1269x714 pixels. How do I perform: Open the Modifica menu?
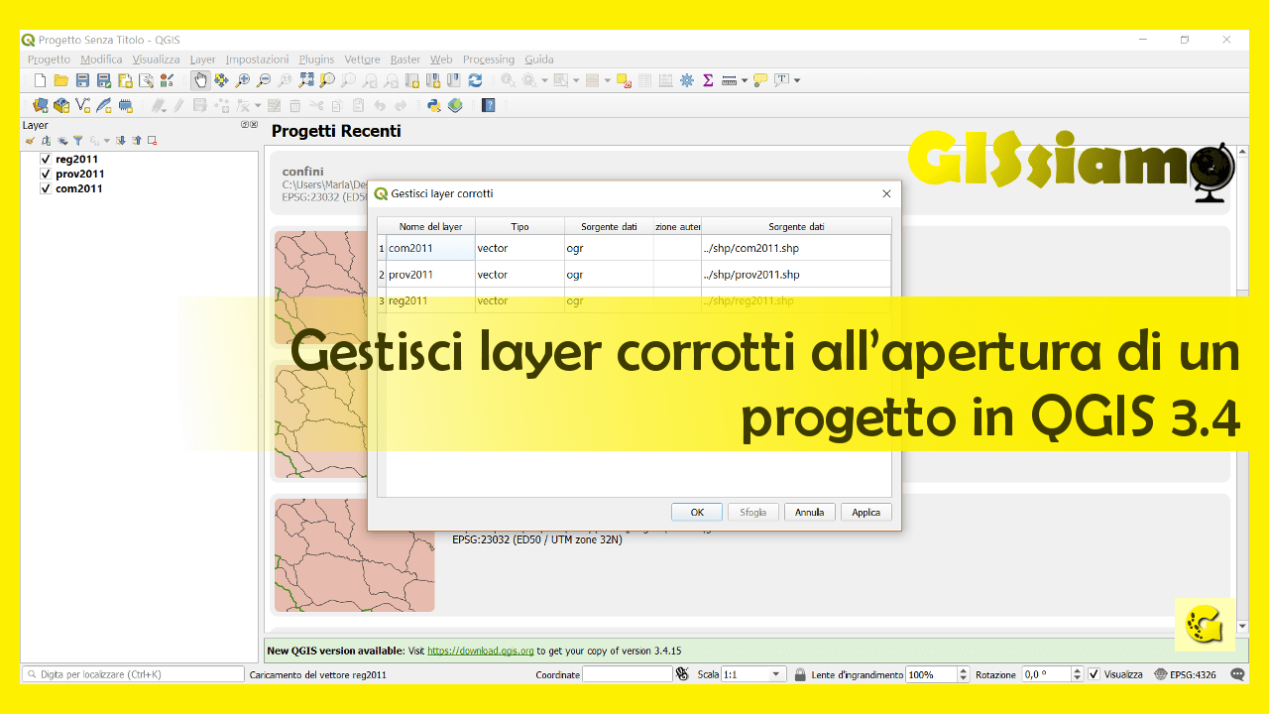(x=101, y=59)
